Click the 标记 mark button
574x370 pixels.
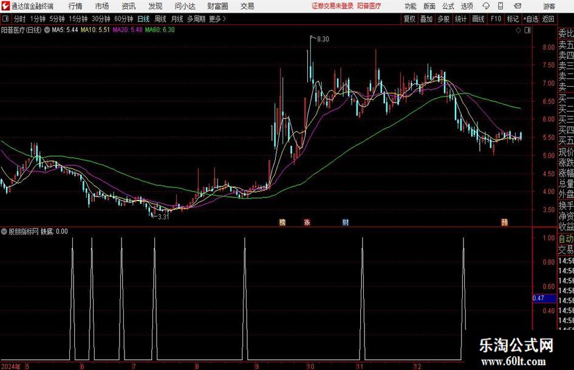click(513, 19)
